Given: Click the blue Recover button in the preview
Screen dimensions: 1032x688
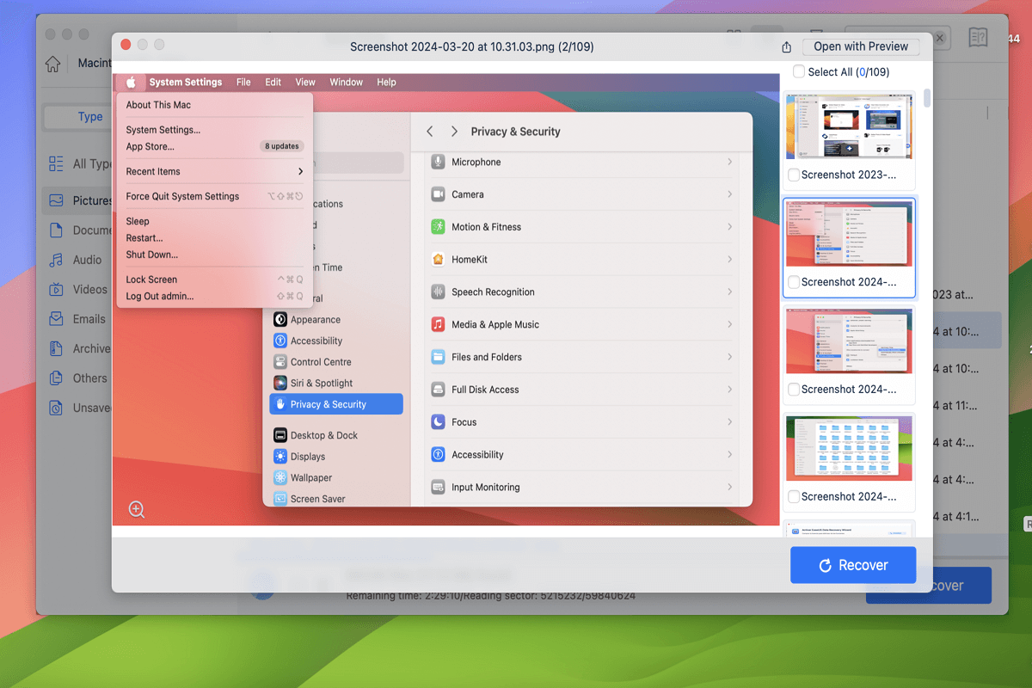Looking at the screenshot, I should pyautogui.click(x=853, y=564).
